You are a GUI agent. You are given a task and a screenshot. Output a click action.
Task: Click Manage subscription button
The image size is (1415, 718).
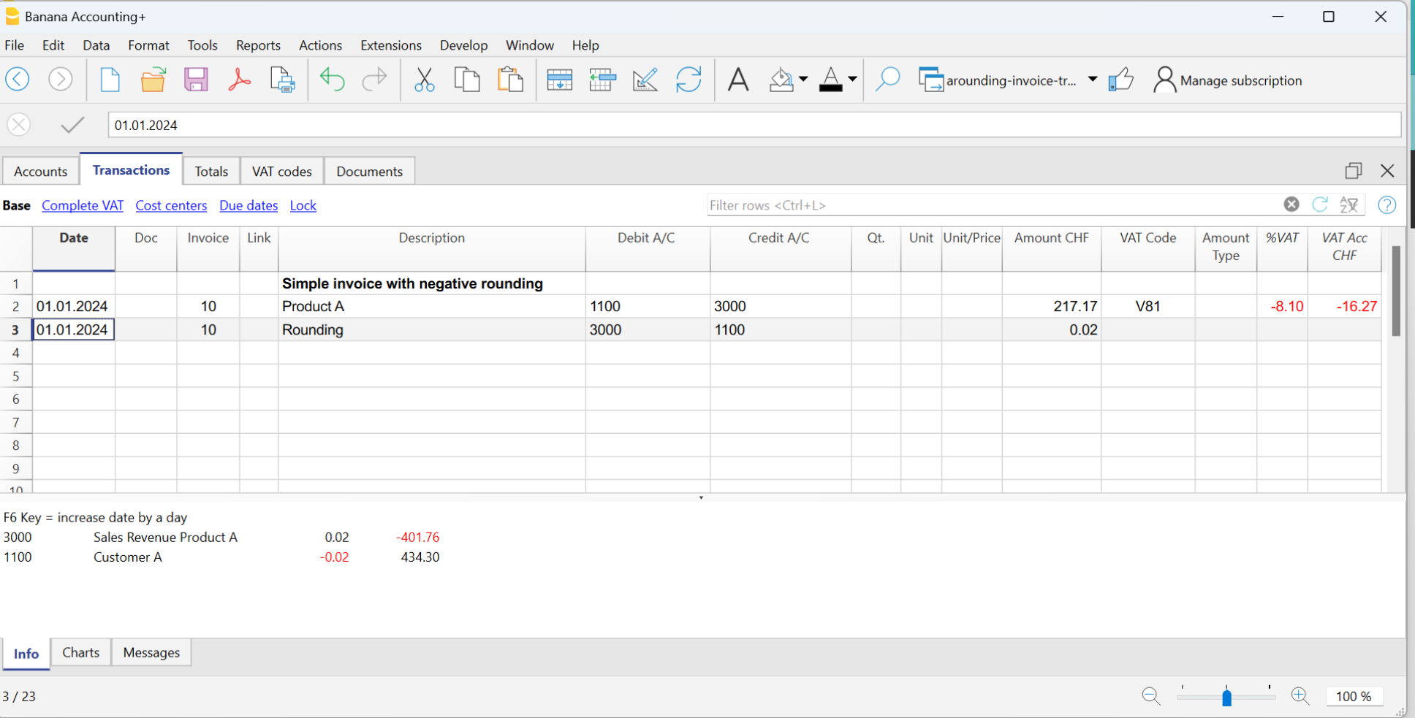pos(1228,80)
